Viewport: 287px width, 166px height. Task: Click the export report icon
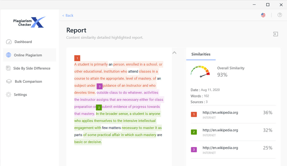(x=275, y=34)
